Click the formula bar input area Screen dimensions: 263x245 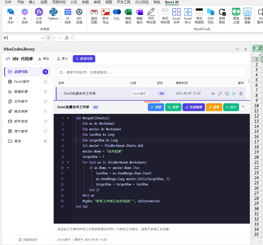point(168,38)
